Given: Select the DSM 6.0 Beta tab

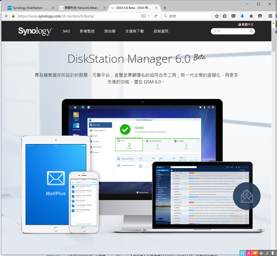Looking at the screenshot, I should point(133,8).
